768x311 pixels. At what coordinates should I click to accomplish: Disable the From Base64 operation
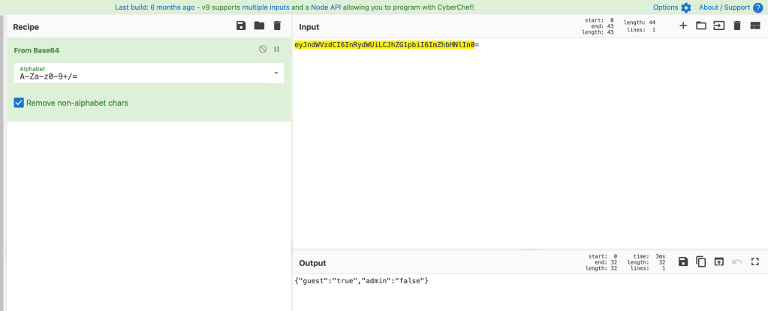[x=263, y=49]
